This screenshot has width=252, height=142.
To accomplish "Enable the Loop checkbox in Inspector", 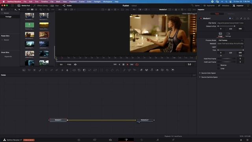I will point(218,68).
